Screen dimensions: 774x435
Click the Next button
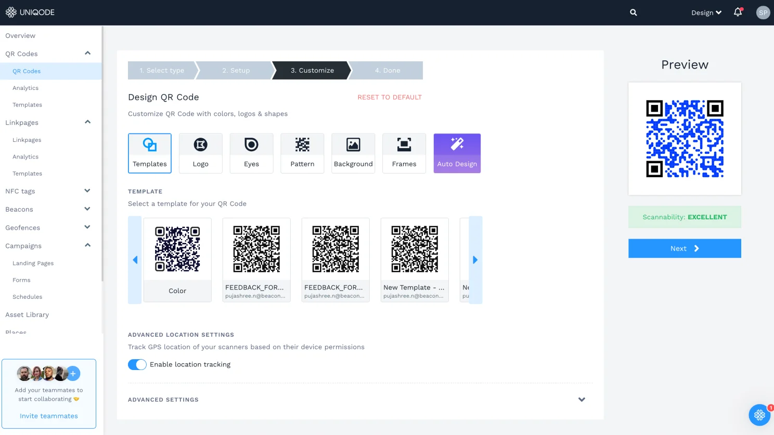click(684, 248)
